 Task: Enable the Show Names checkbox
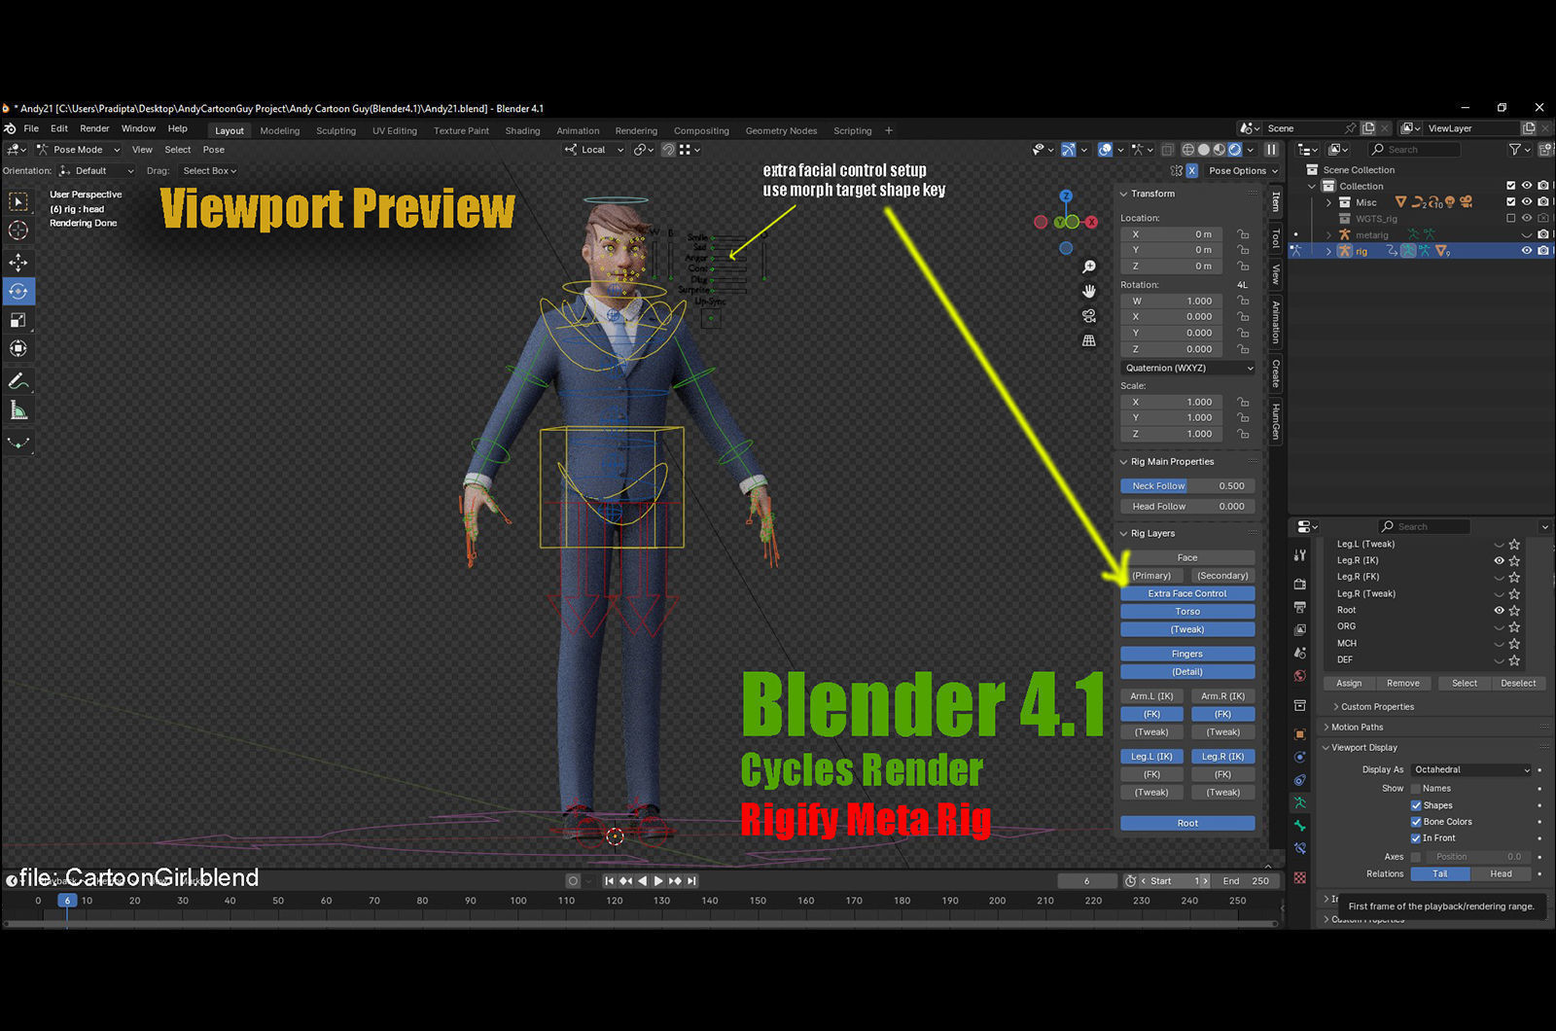pos(1416,789)
